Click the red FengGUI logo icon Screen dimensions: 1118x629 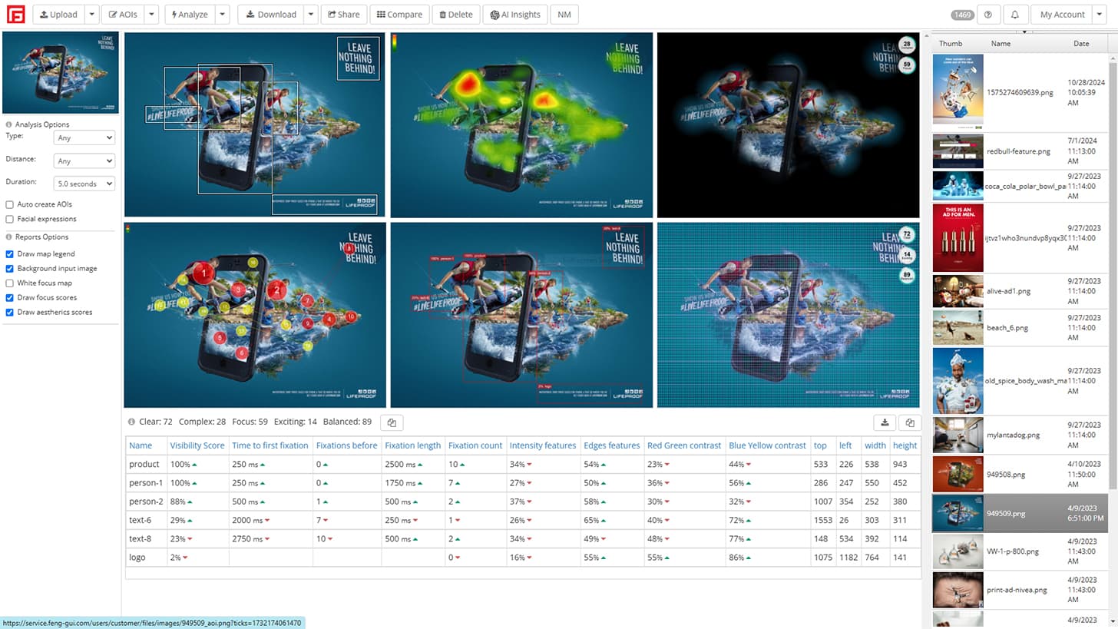coord(15,14)
